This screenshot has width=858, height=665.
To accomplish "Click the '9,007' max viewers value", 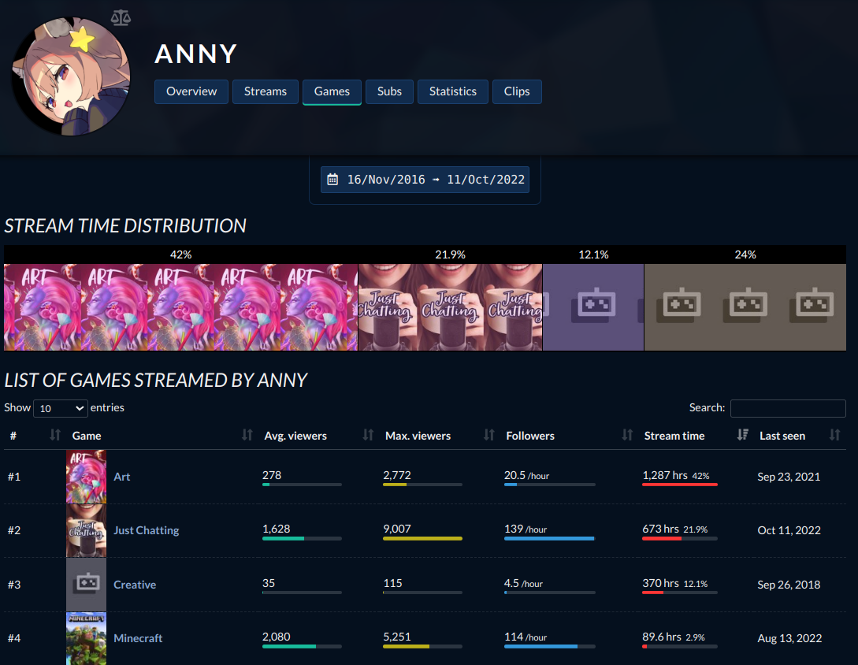I will click(x=397, y=529).
